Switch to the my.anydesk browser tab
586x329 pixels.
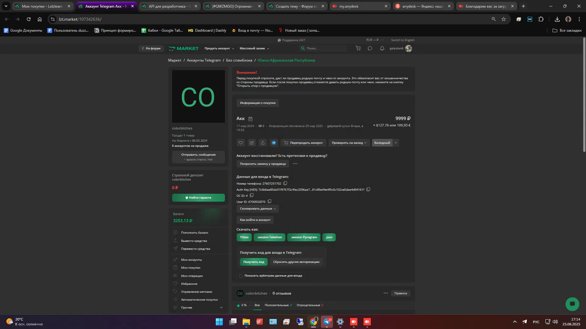[360, 6]
